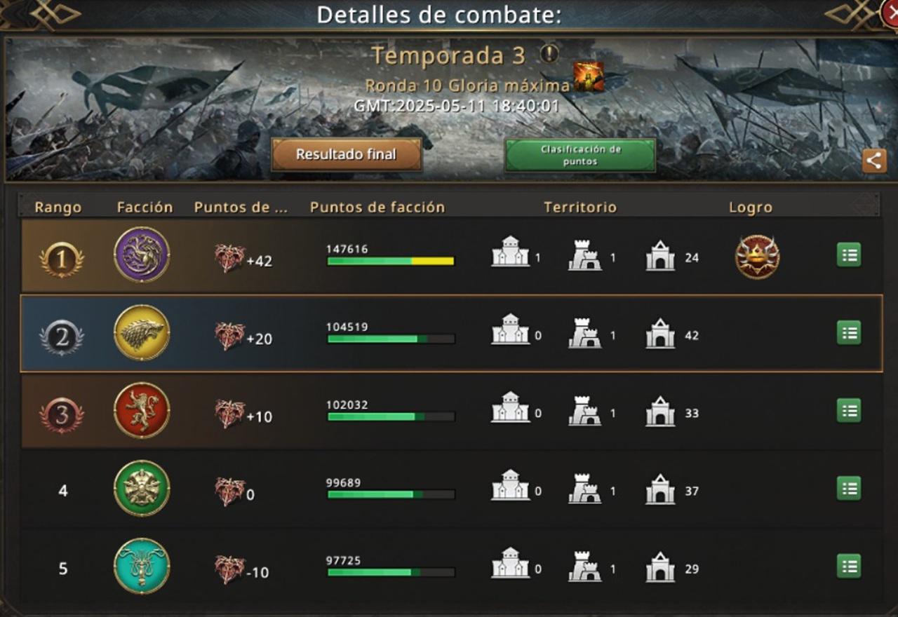This screenshot has height=617, width=898.
Task: Select the green rose faction emblem
Action: coord(142,488)
